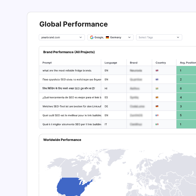Click the flag icon in the Greek prompt row
This screenshot has height=196, width=196.
click(157, 79)
